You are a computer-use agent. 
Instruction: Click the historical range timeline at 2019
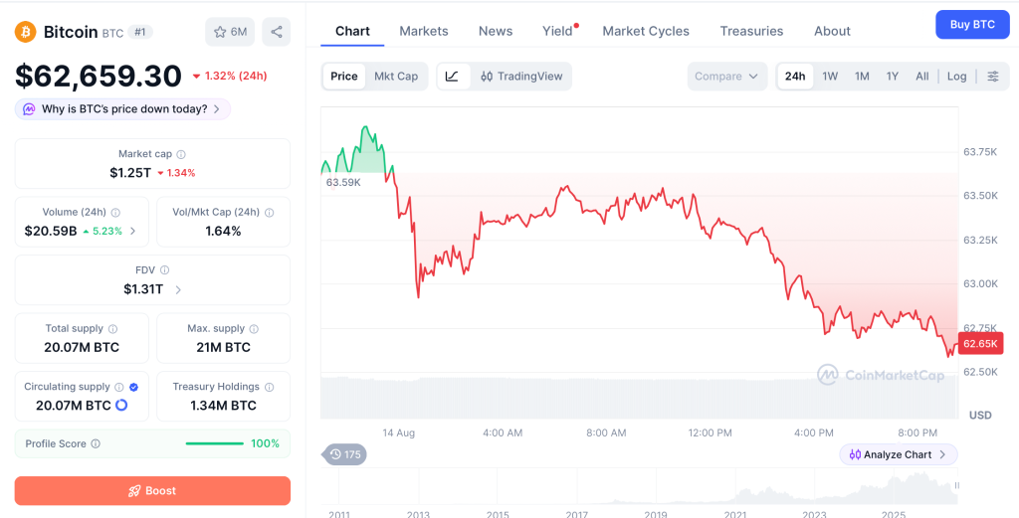click(x=656, y=515)
